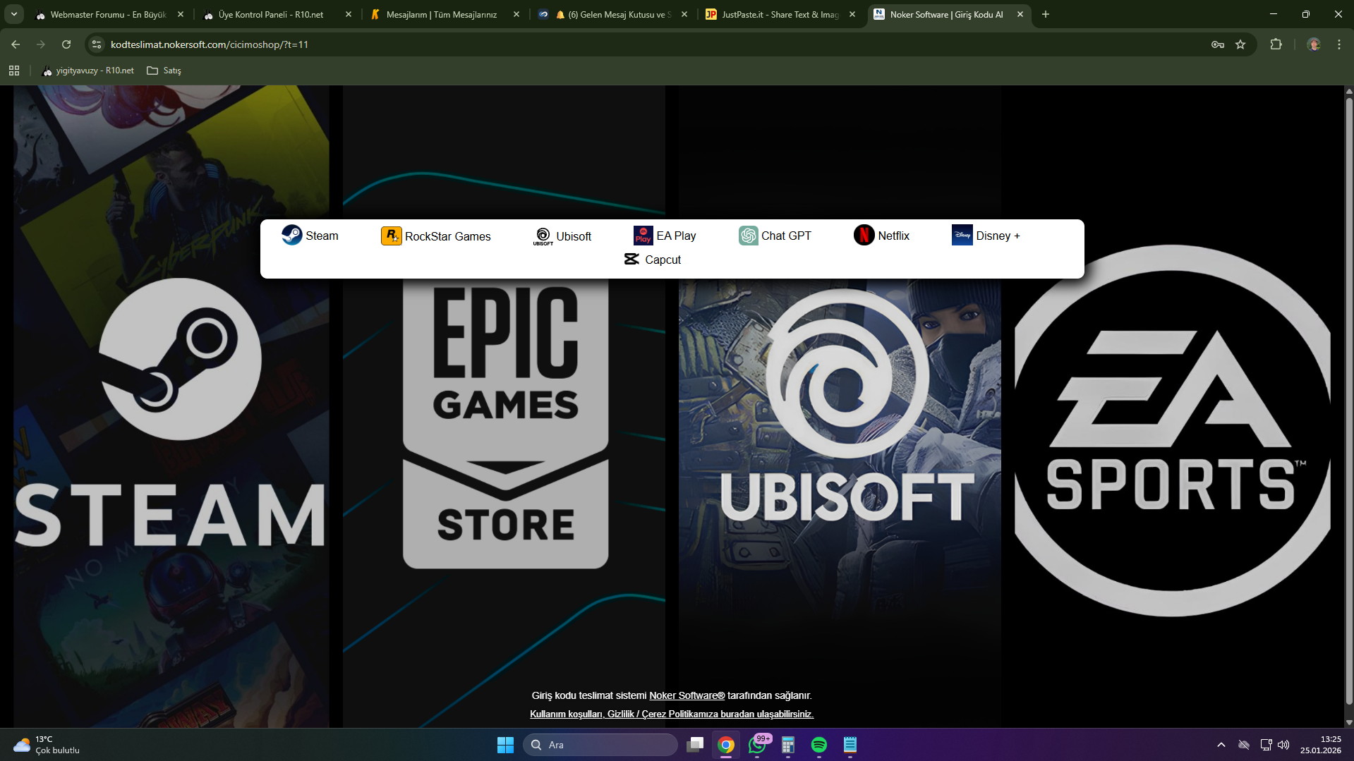
Task: Open Chrome three-dot menu
Action: tap(1339, 44)
